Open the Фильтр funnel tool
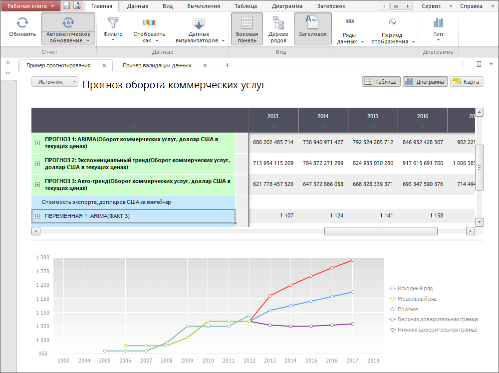Viewport: 499px width, 373px height. coord(113,23)
